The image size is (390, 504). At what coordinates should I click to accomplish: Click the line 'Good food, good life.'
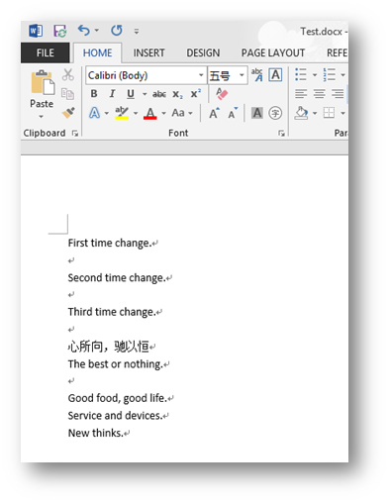tap(118, 398)
